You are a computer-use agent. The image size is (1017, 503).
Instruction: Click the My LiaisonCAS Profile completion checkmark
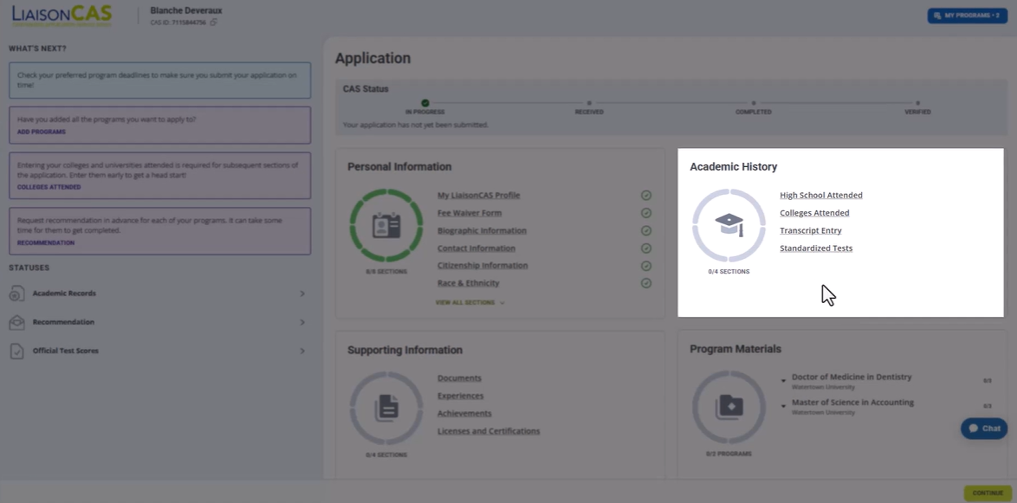point(646,195)
